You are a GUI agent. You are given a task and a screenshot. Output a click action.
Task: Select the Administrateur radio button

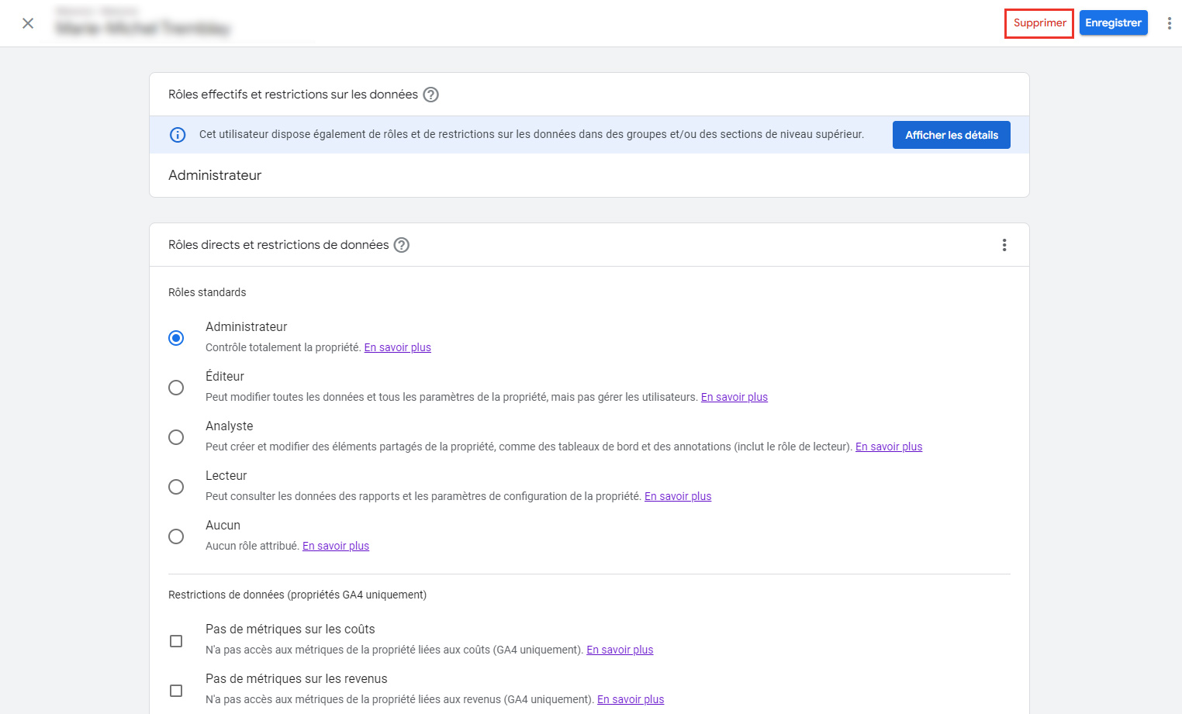tap(176, 338)
